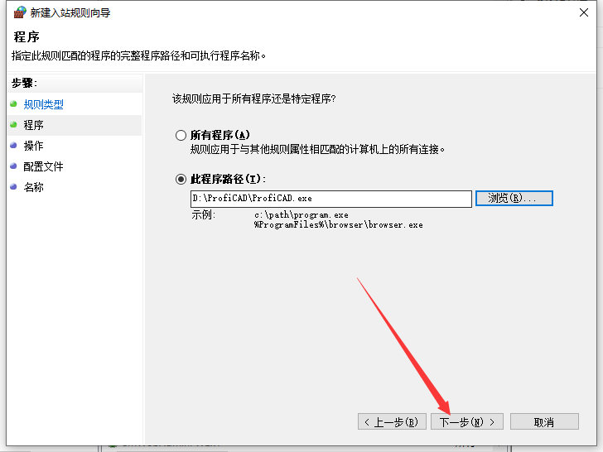Open the 规则类型 step link
Viewport: 603px width, 452px height.
point(43,104)
